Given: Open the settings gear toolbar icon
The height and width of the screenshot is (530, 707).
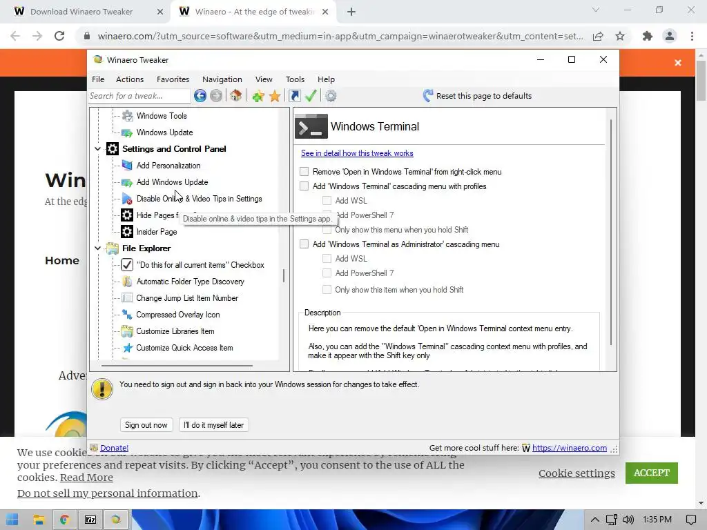Looking at the screenshot, I should [331, 95].
